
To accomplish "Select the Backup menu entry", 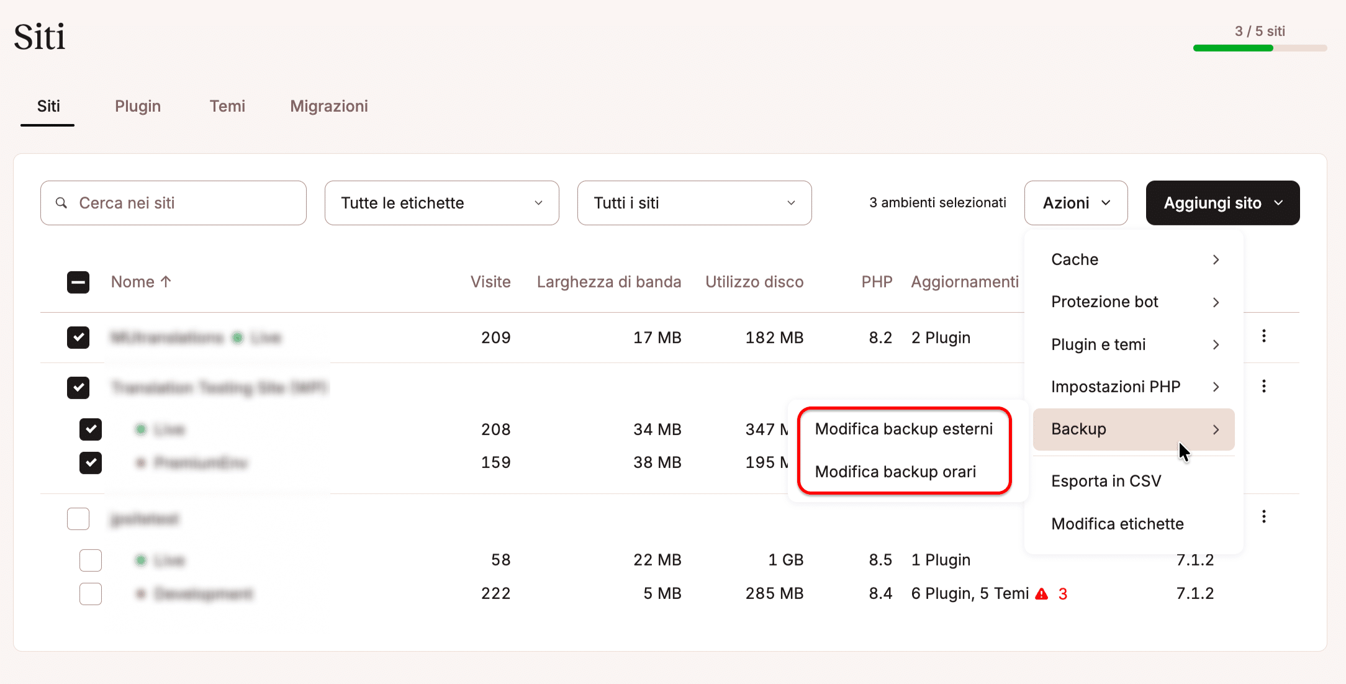I will pos(1134,430).
